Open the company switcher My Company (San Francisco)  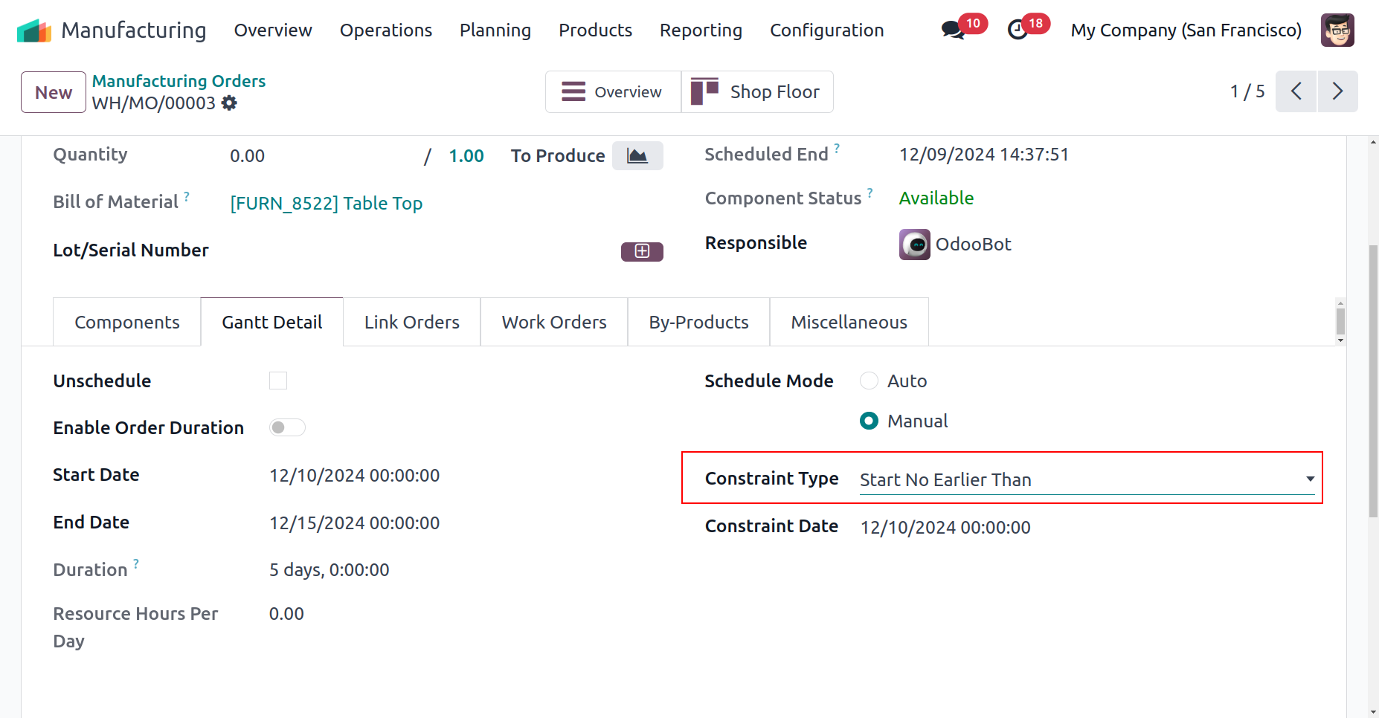coord(1186,30)
